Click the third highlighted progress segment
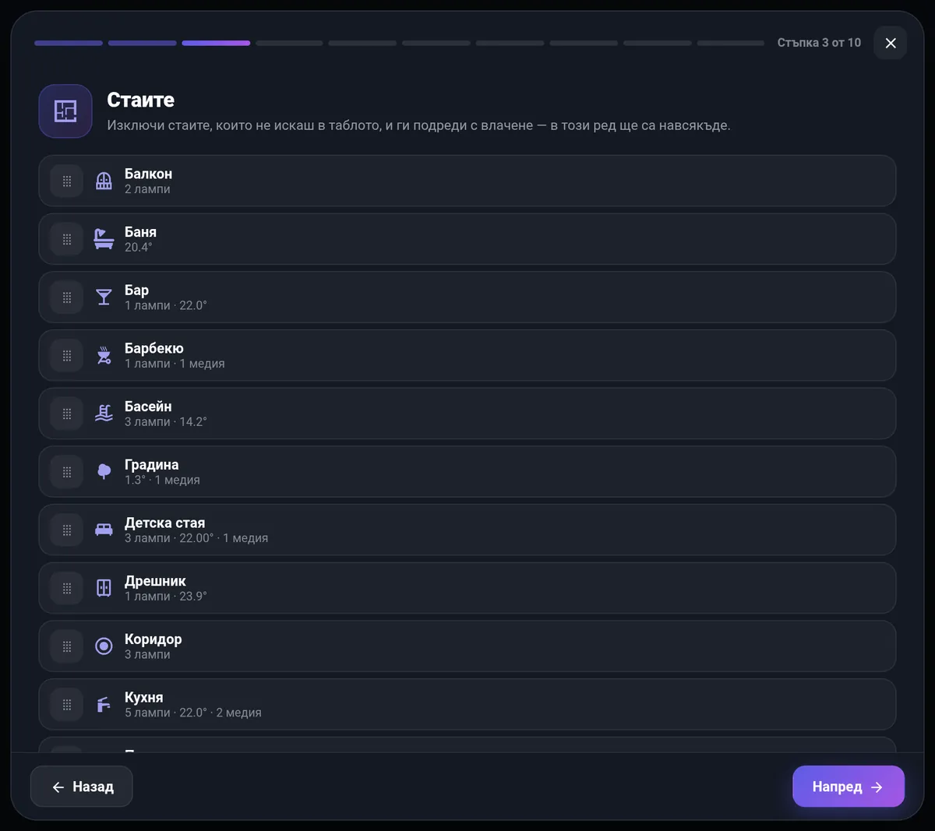The image size is (935, 831). click(216, 43)
